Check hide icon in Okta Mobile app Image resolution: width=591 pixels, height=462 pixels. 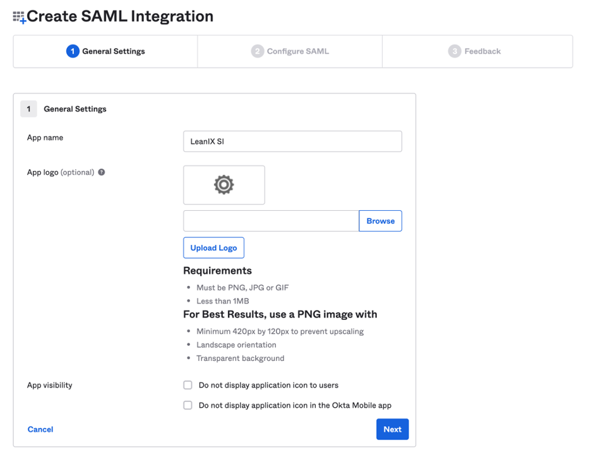coord(188,405)
